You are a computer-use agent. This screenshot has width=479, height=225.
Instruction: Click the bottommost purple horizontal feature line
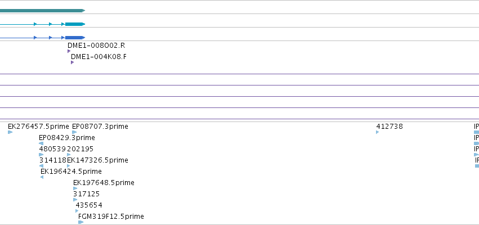pos(240,119)
